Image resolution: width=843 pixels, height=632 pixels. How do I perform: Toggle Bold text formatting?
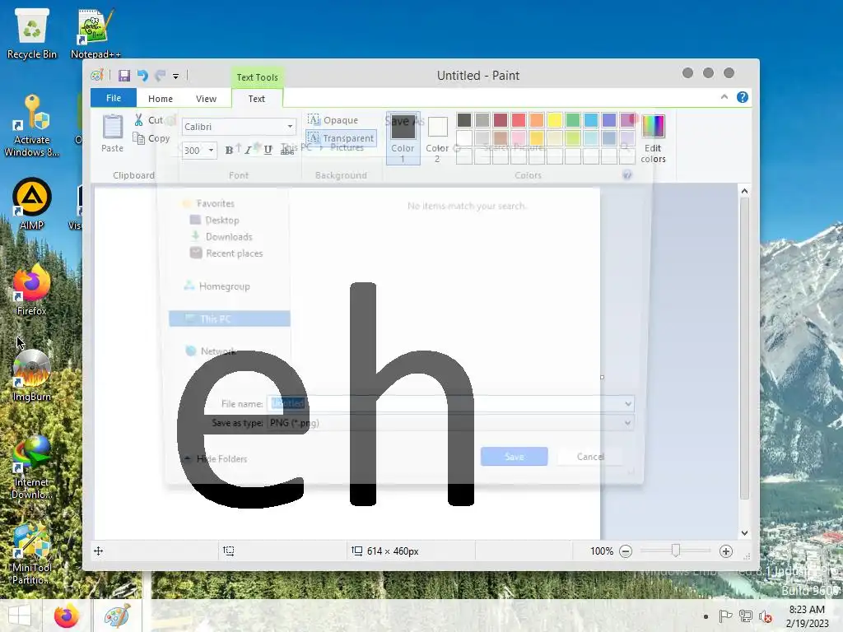point(229,150)
